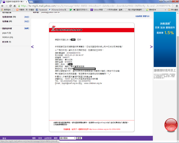Click the Chrome back arrow
Image resolution: width=179 pixels, height=143 pixels.
[x=3, y=5]
